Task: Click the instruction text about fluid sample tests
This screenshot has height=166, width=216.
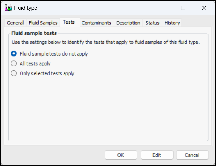Action: coord(106,42)
